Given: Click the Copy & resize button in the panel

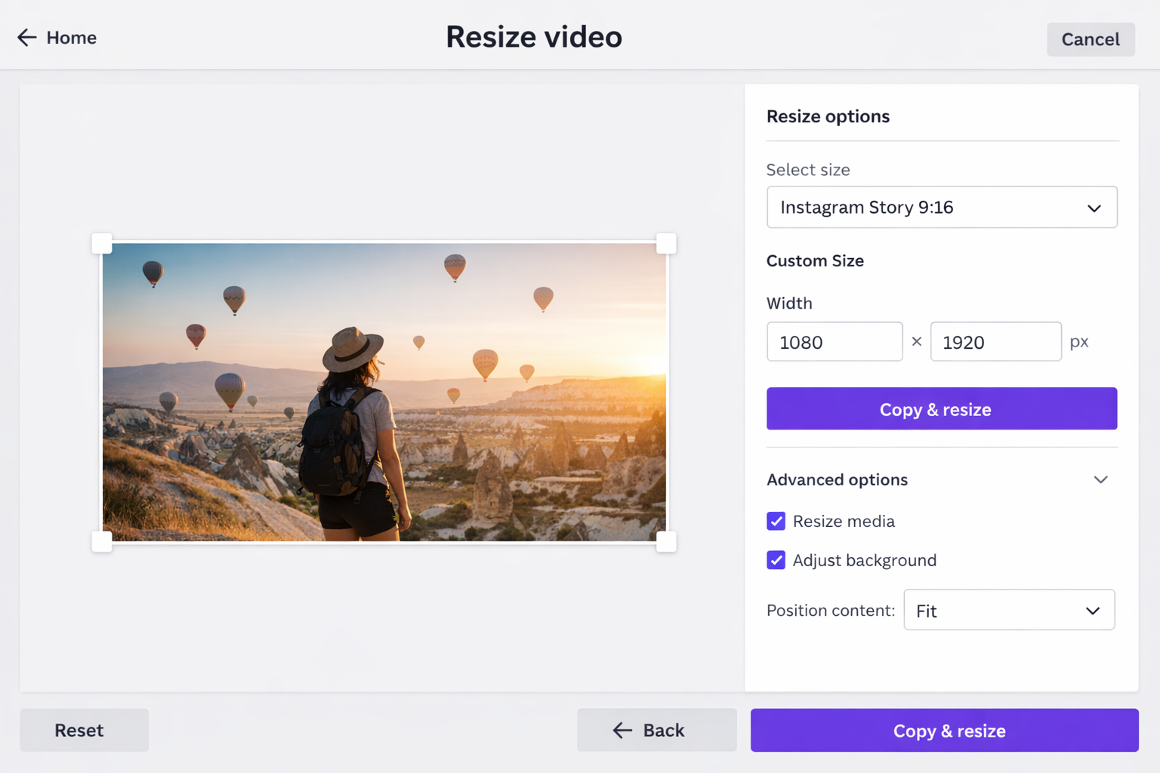Looking at the screenshot, I should pyautogui.click(x=941, y=408).
